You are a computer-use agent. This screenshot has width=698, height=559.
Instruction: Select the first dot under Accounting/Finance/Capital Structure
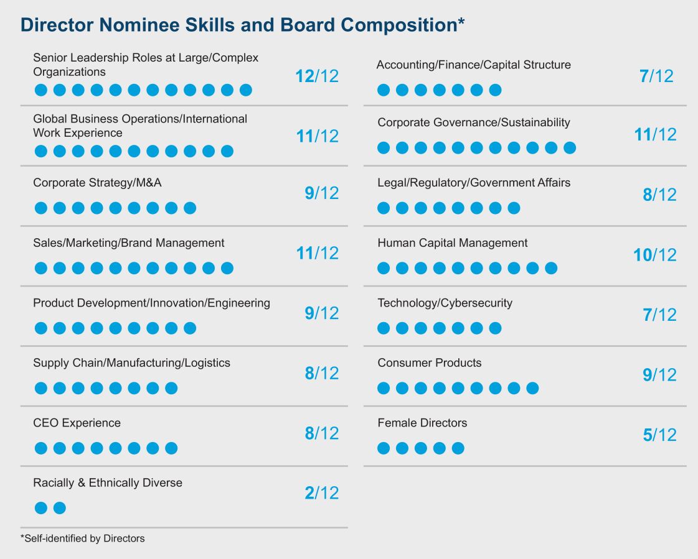coord(384,90)
